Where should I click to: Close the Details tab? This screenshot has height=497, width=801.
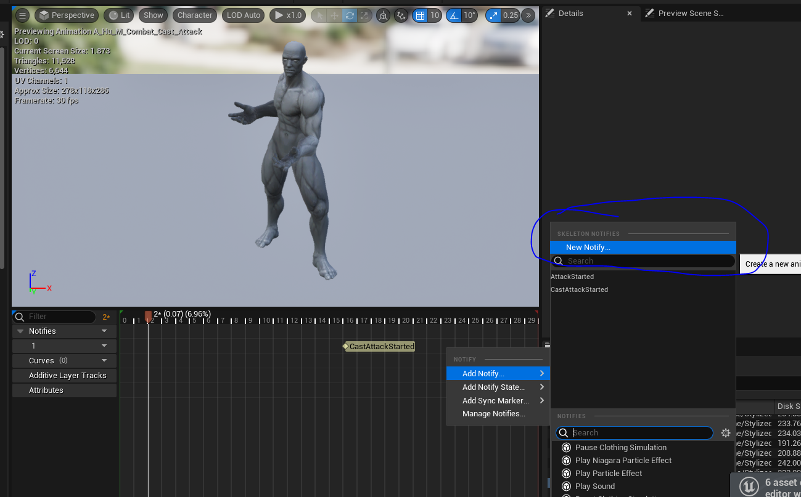[x=630, y=13]
